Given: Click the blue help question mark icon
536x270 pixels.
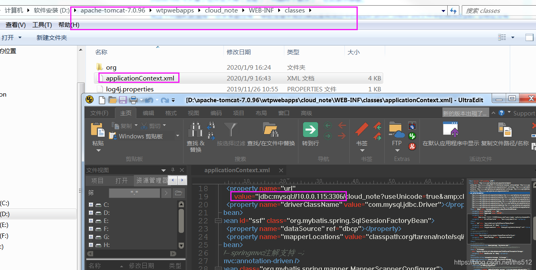Looking at the screenshot, I should pyautogui.click(x=501, y=113).
